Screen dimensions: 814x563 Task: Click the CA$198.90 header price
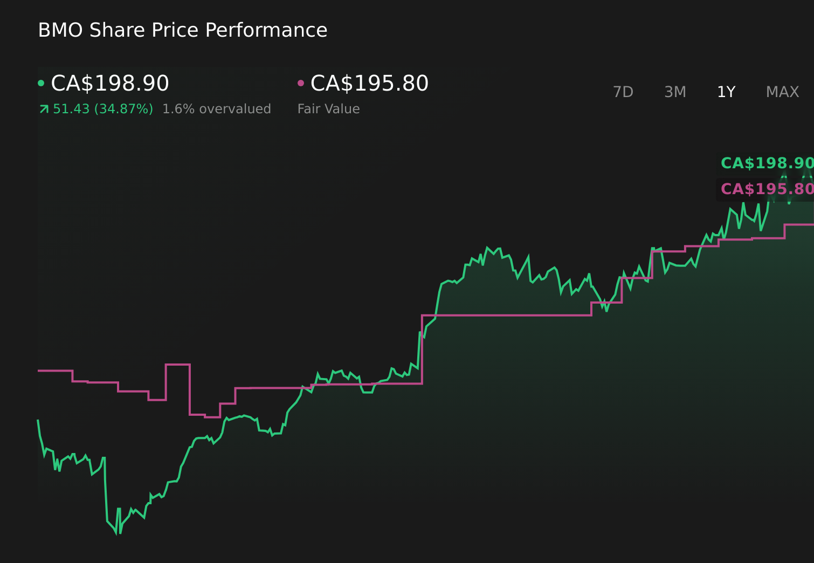109,83
